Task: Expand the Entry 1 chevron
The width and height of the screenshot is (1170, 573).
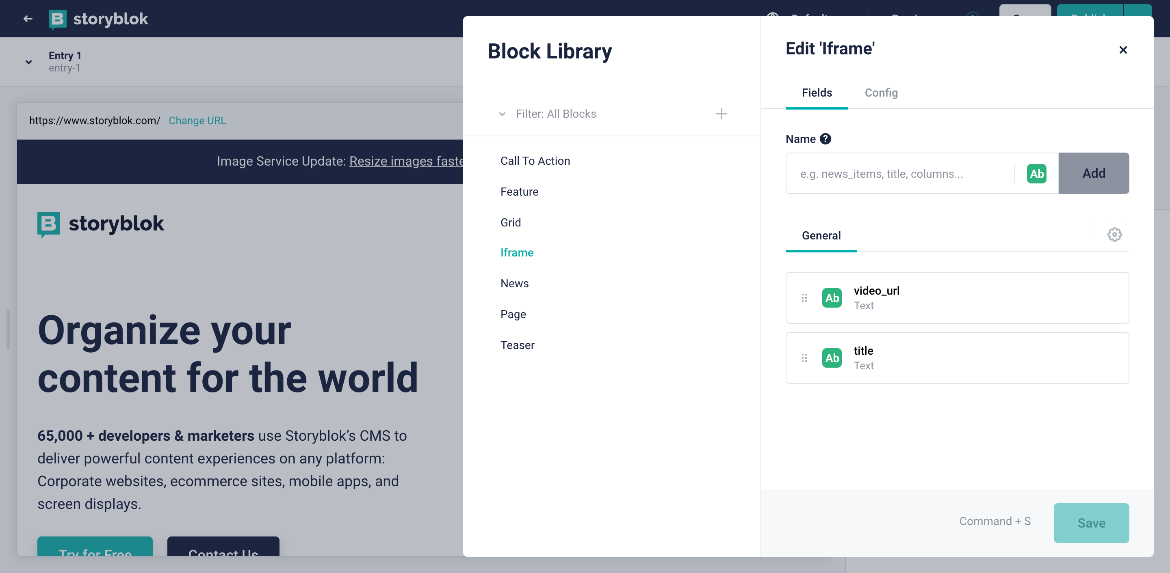Action: click(x=28, y=62)
